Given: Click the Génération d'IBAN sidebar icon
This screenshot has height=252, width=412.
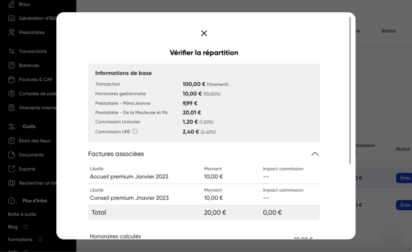Looking at the screenshot, I should coord(11,18).
